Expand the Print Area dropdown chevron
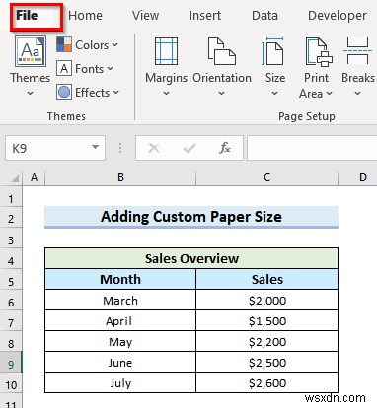This screenshot has height=408, width=377. 329,94
